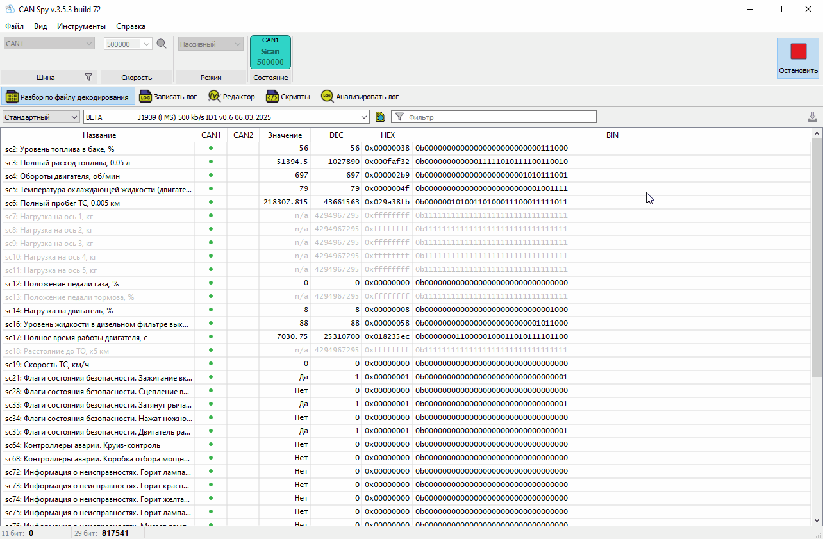Viewport: 823px width, 539px height.
Task: Select row sc6: Полный пробег ТС
Action: coord(406,203)
